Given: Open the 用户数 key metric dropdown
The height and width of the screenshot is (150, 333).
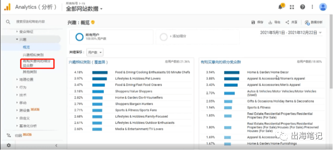Looking at the screenshot, I should (95, 52).
